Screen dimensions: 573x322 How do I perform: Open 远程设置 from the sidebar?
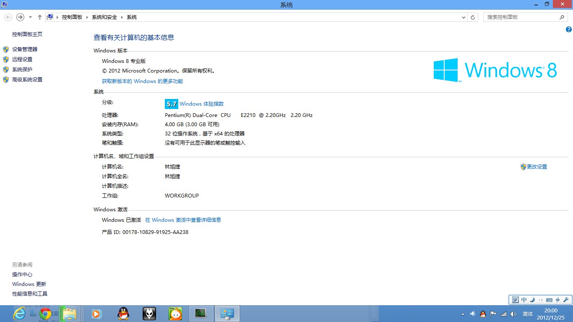point(22,60)
